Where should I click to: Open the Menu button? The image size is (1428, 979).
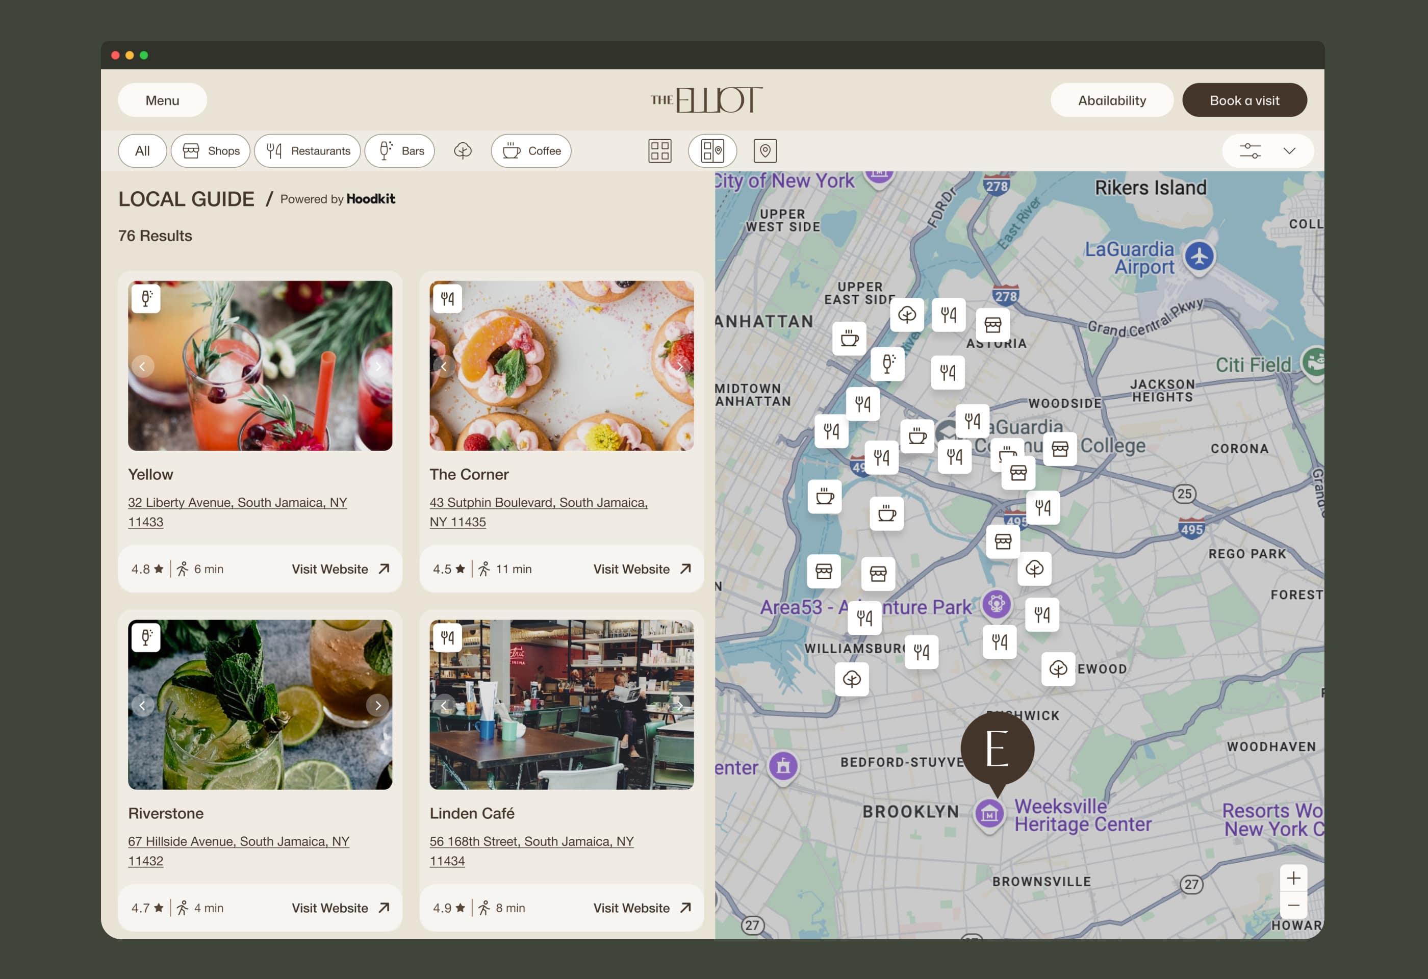[x=162, y=100]
